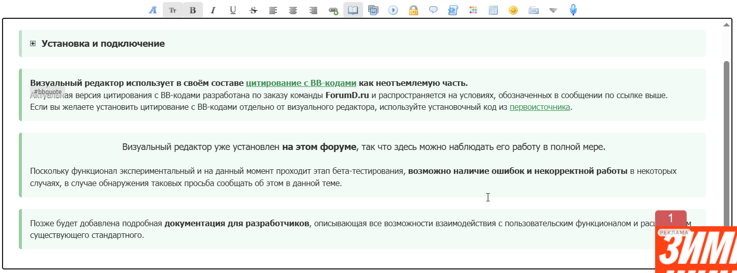Follow the первоисточника link

pos(539,107)
